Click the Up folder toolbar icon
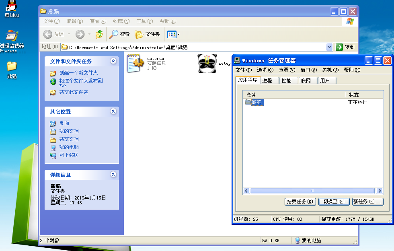394x251 pixels. coord(99,34)
